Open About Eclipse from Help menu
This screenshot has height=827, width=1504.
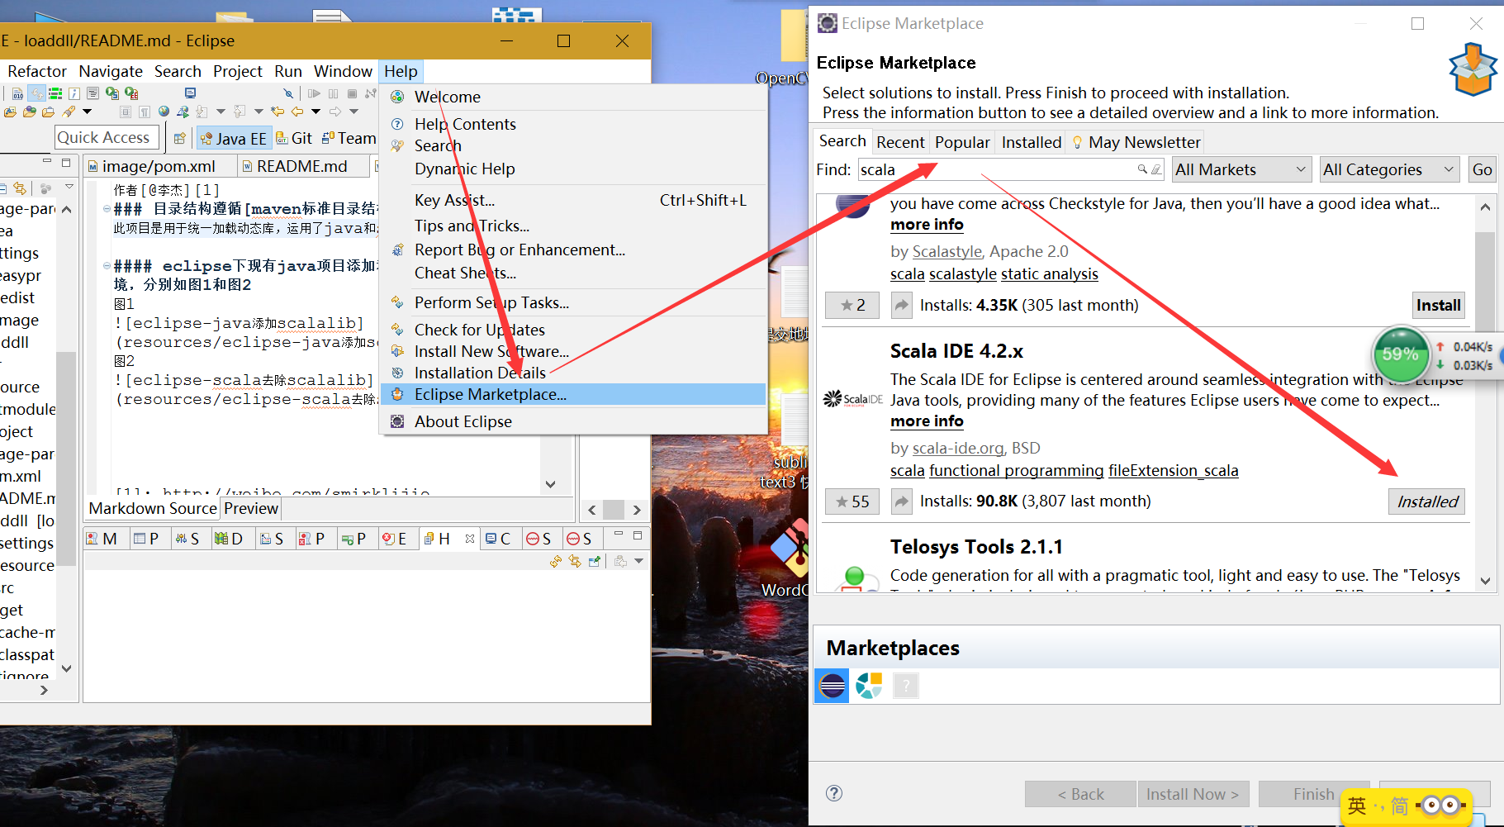tap(463, 421)
